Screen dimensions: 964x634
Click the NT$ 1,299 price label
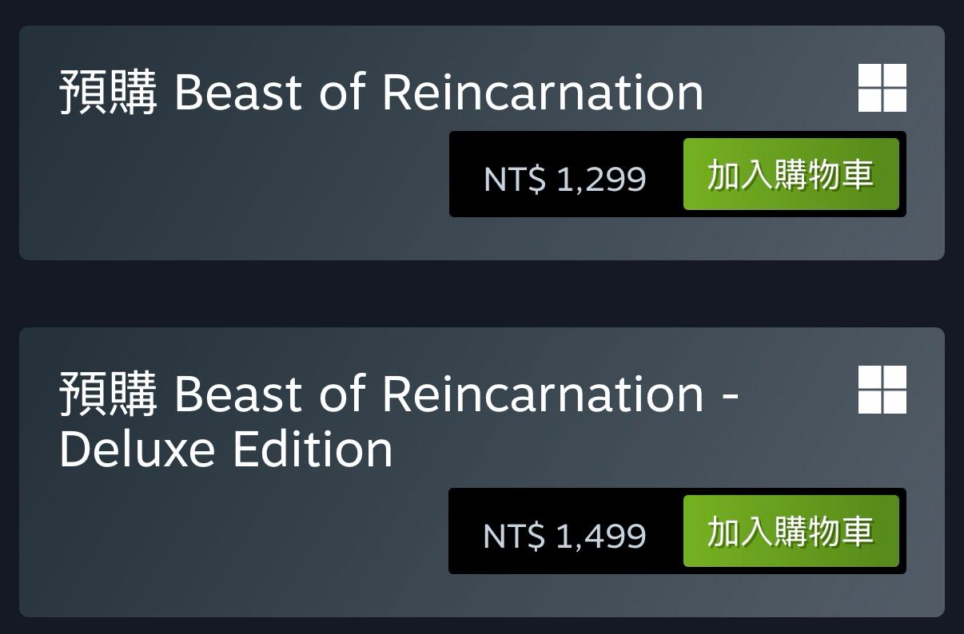tap(564, 179)
